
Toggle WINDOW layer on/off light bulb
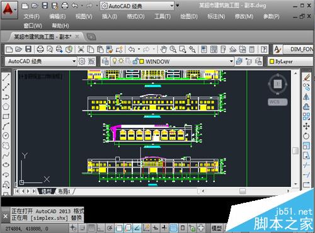click(x=115, y=61)
